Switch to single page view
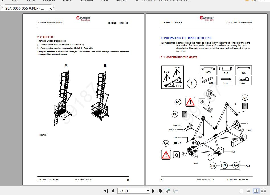Screen dimensions: 270x195 click(241, 191)
